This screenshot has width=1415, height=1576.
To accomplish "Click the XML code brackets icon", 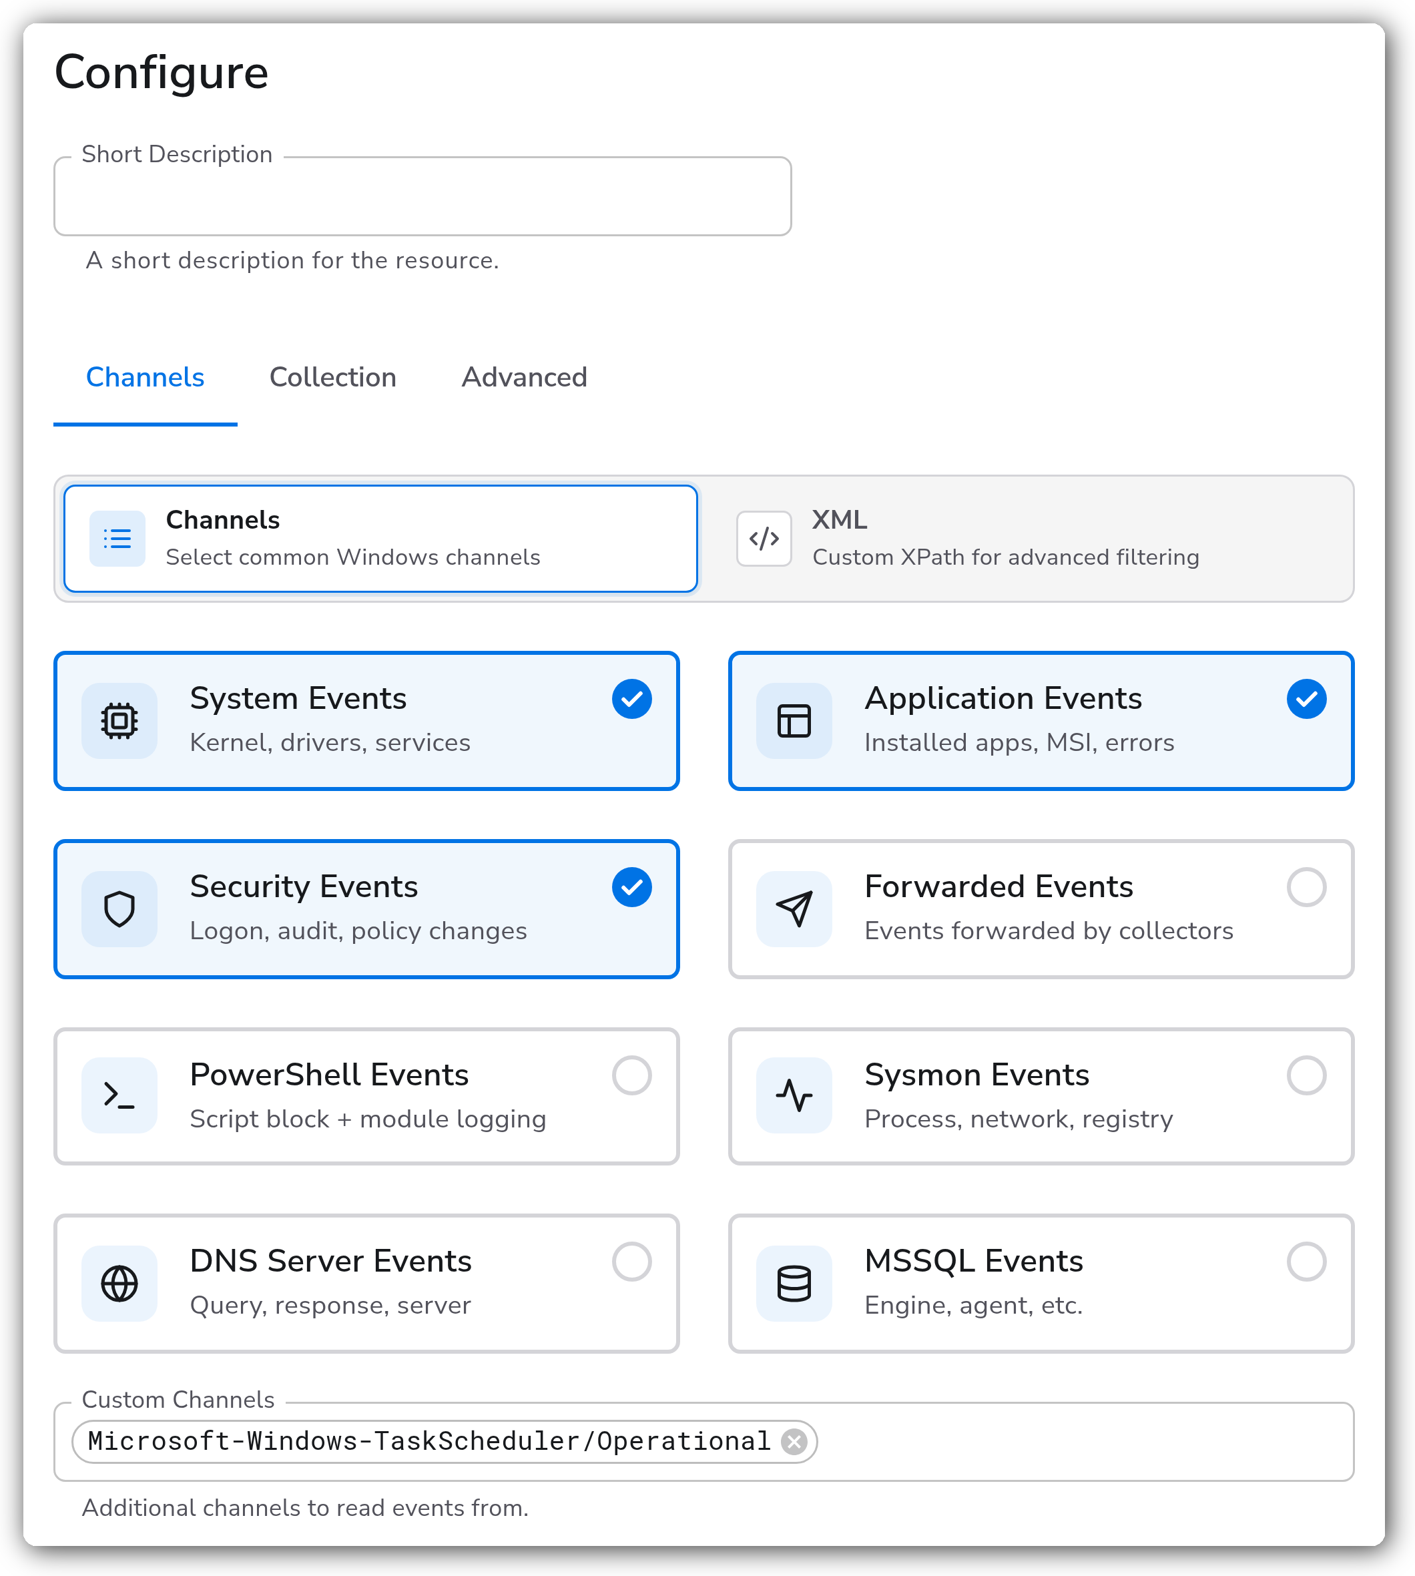I will click(x=764, y=539).
